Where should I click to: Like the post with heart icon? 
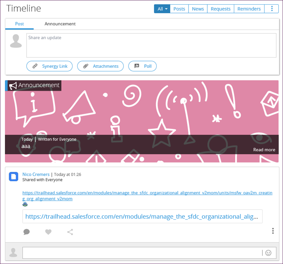(48, 232)
